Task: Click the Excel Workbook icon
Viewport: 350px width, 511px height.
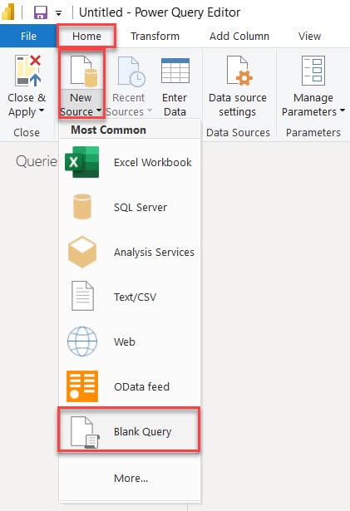Action: 81,162
